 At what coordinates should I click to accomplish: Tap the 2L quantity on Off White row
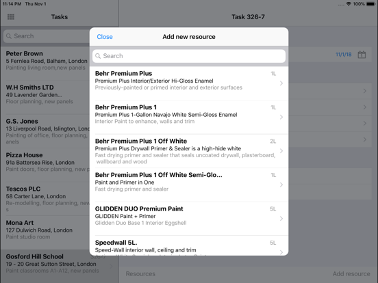[273, 141]
